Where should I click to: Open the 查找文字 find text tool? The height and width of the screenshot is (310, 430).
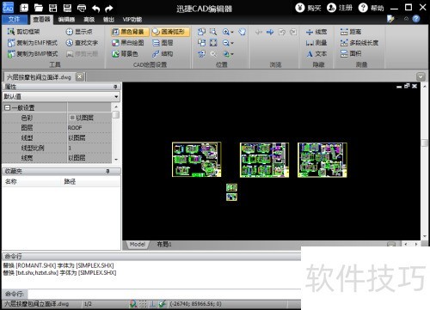(82, 43)
